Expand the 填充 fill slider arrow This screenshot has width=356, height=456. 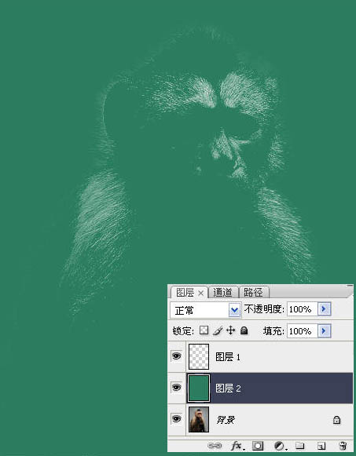(324, 331)
